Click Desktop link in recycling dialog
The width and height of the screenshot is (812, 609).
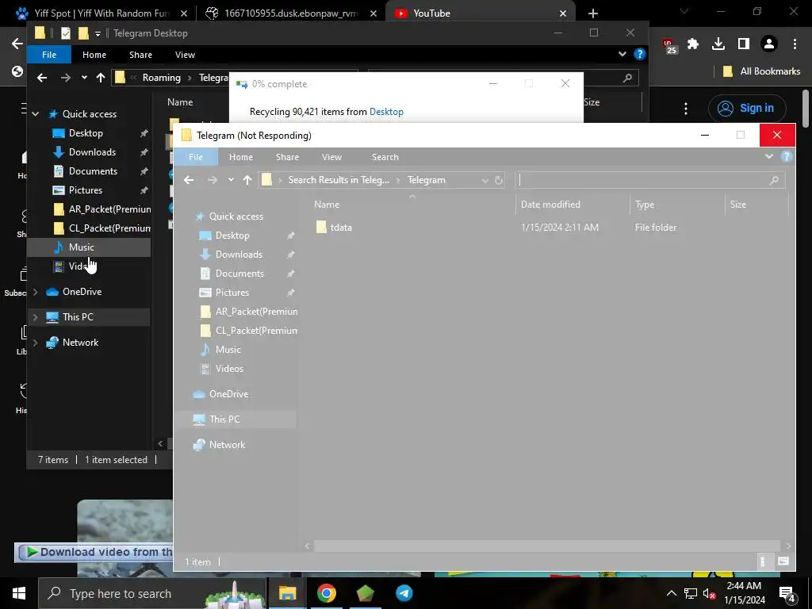[x=386, y=112]
